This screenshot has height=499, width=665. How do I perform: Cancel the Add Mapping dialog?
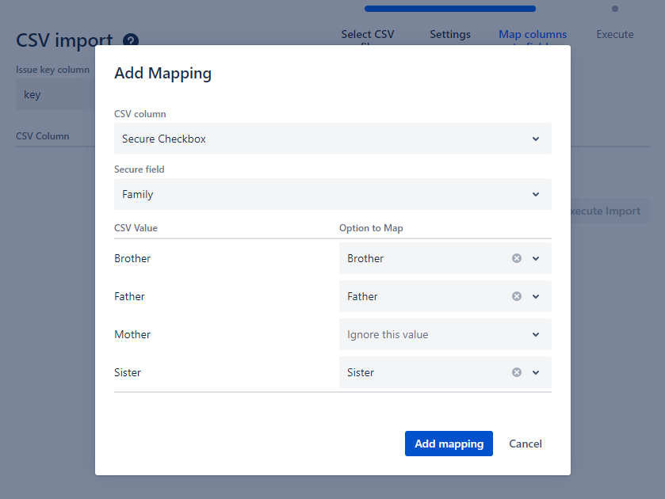point(526,444)
